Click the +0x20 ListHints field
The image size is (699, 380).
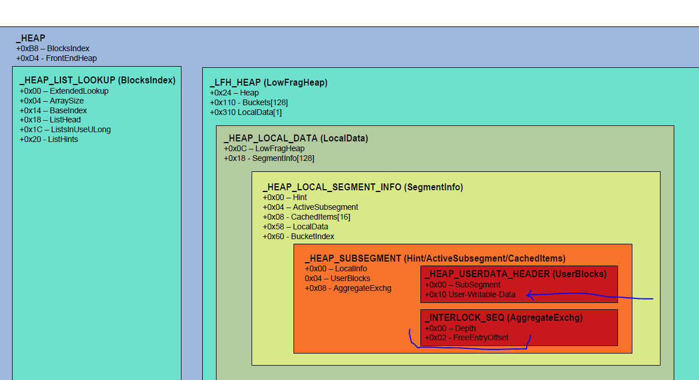[x=49, y=139]
